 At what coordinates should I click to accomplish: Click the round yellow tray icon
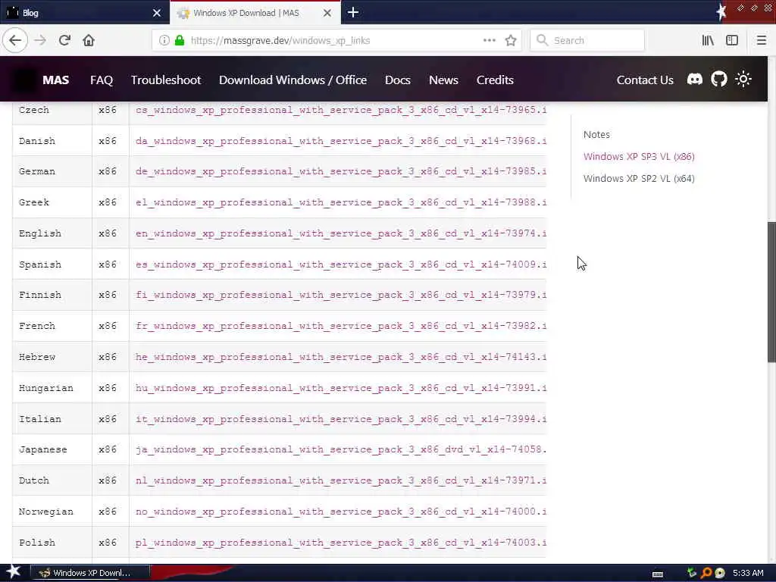pyautogui.click(x=720, y=573)
